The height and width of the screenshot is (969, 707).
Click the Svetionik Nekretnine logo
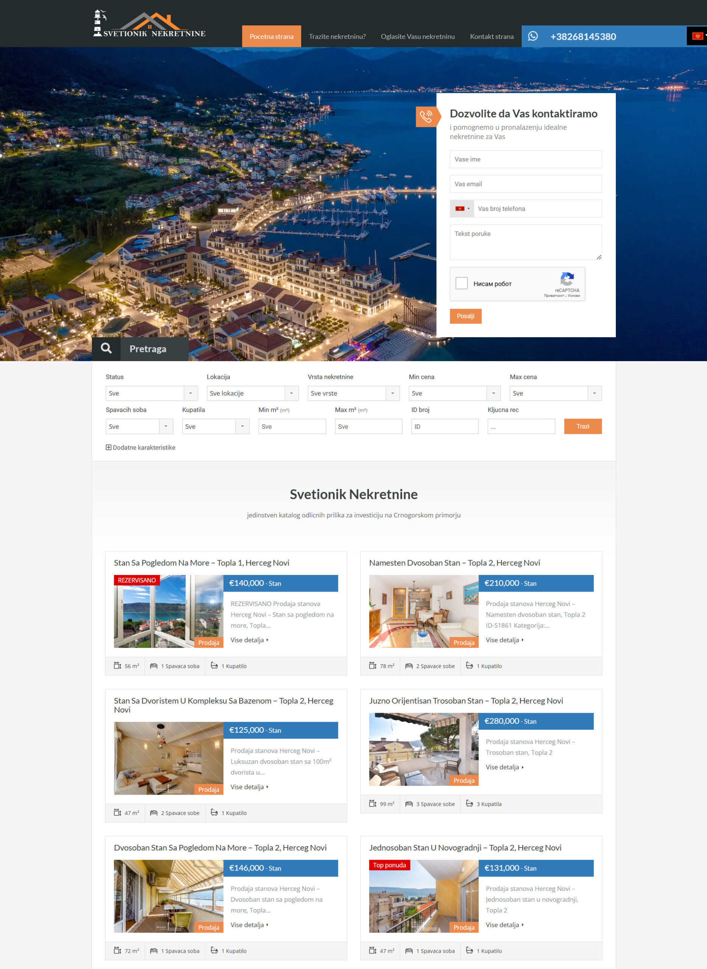(x=149, y=24)
